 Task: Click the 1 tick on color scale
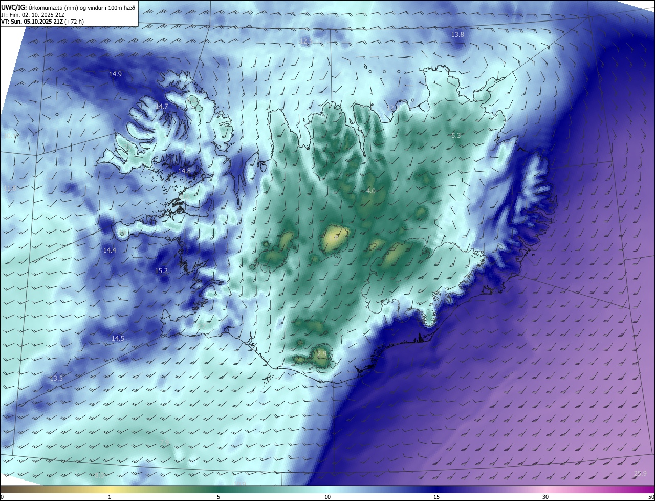tap(110, 497)
